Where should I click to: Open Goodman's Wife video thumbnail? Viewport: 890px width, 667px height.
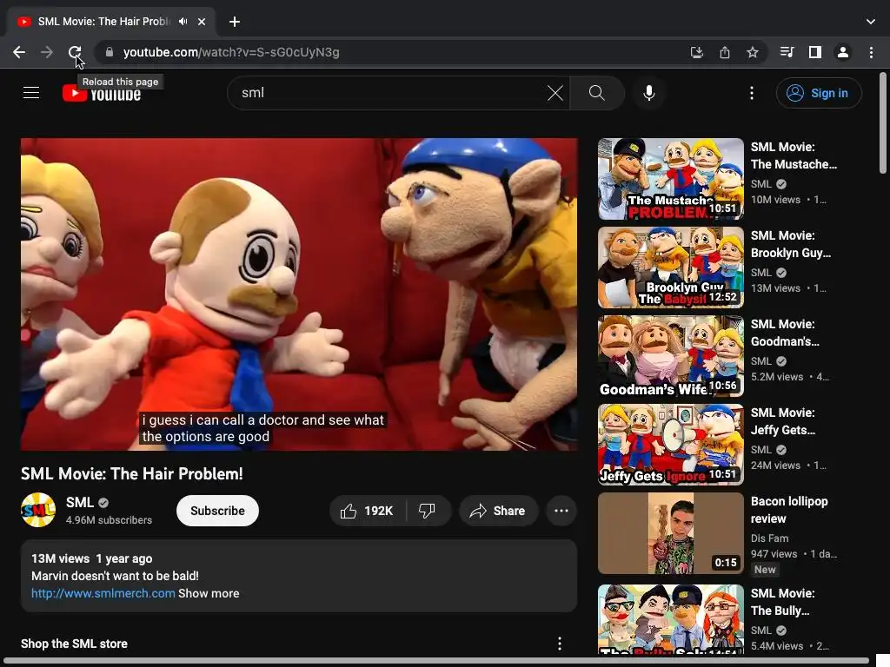coord(670,355)
